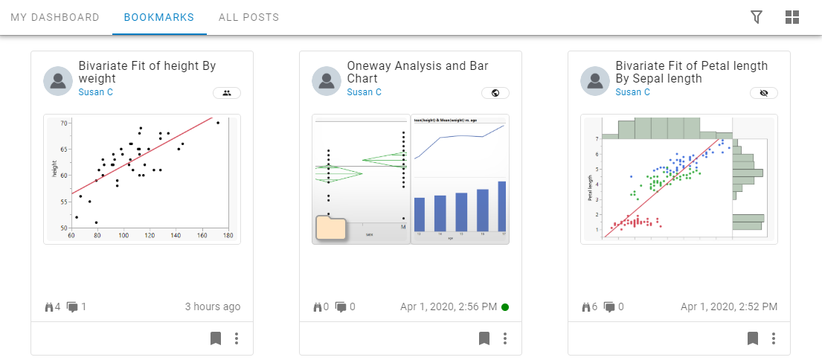This screenshot has width=822, height=363.
Task: Open Susan C author link on height post
Action: (96, 92)
